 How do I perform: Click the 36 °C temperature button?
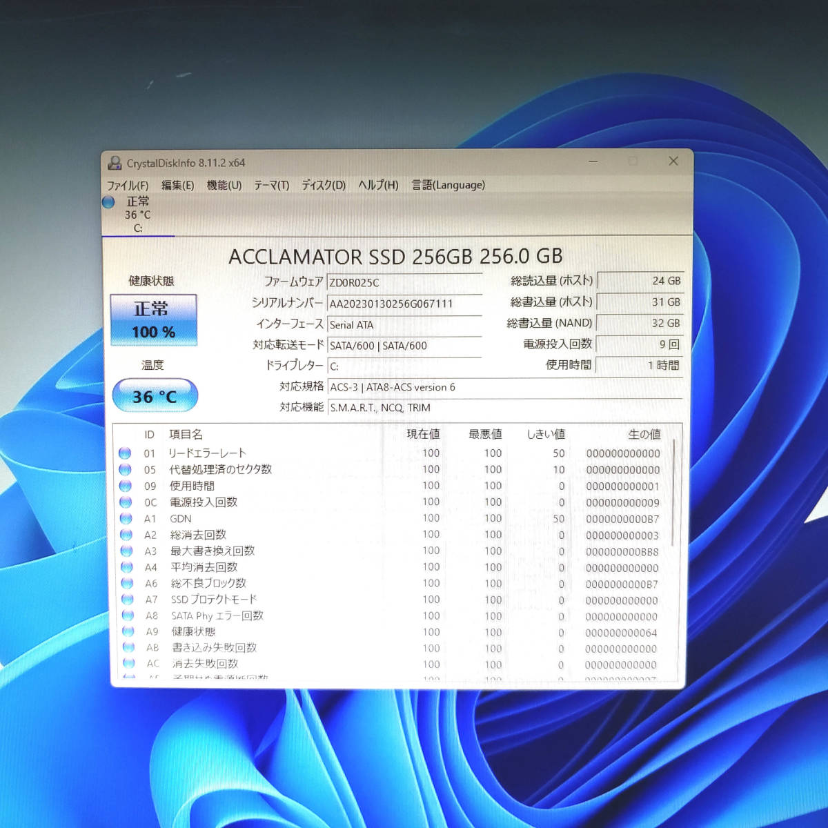tap(155, 396)
